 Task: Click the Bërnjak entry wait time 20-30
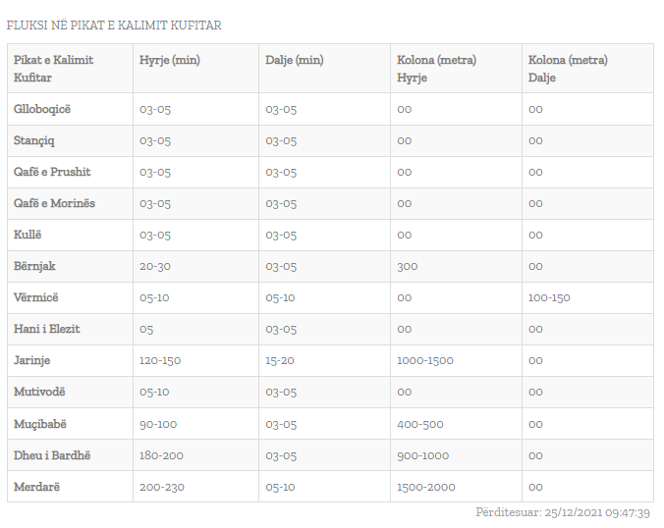click(155, 266)
